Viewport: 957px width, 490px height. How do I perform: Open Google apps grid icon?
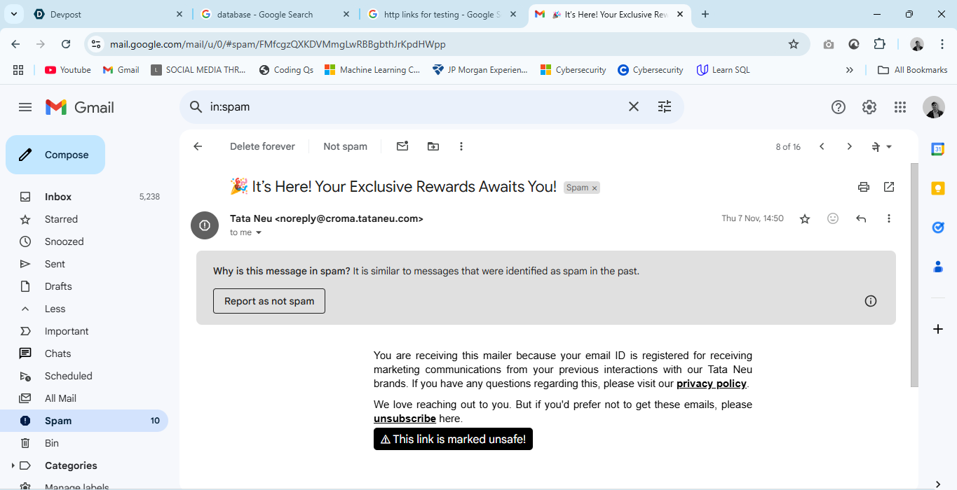pos(900,107)
